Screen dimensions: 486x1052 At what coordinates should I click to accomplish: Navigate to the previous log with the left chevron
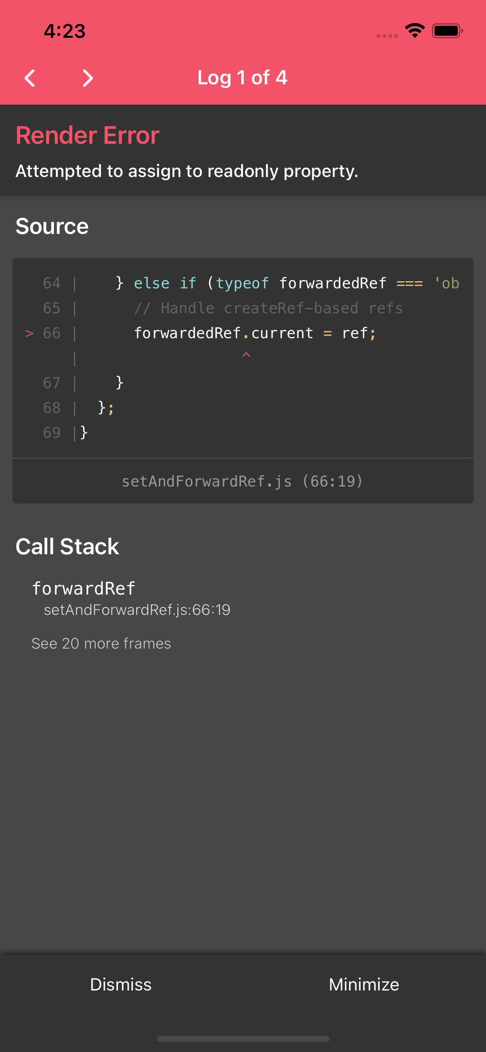coord(29,77)
